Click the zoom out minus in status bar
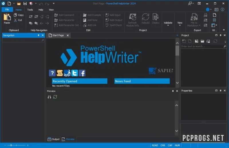The height and width of the screenshot is (148, 229). pos(5,145)
